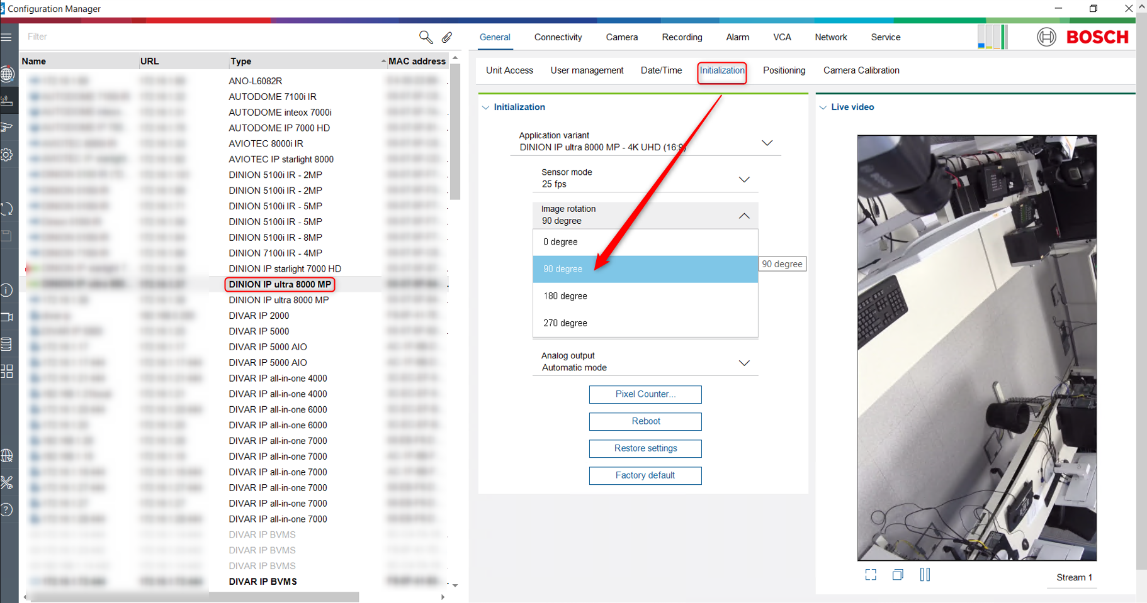Click the Reboot button
This screenshot has width=1147, height=603.
click(645, 421)
